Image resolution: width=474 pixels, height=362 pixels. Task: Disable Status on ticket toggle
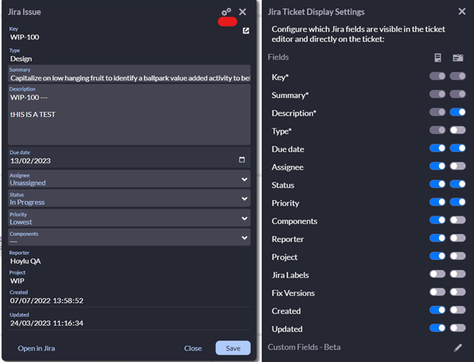[x=458, y=184]
